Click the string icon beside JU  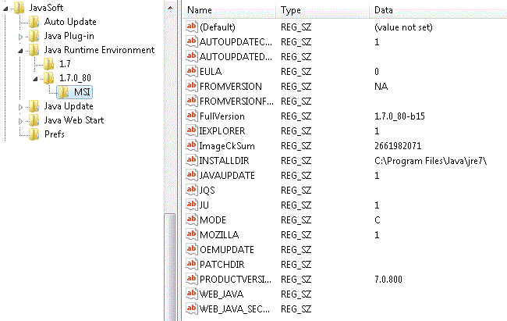tap(191, 205)
